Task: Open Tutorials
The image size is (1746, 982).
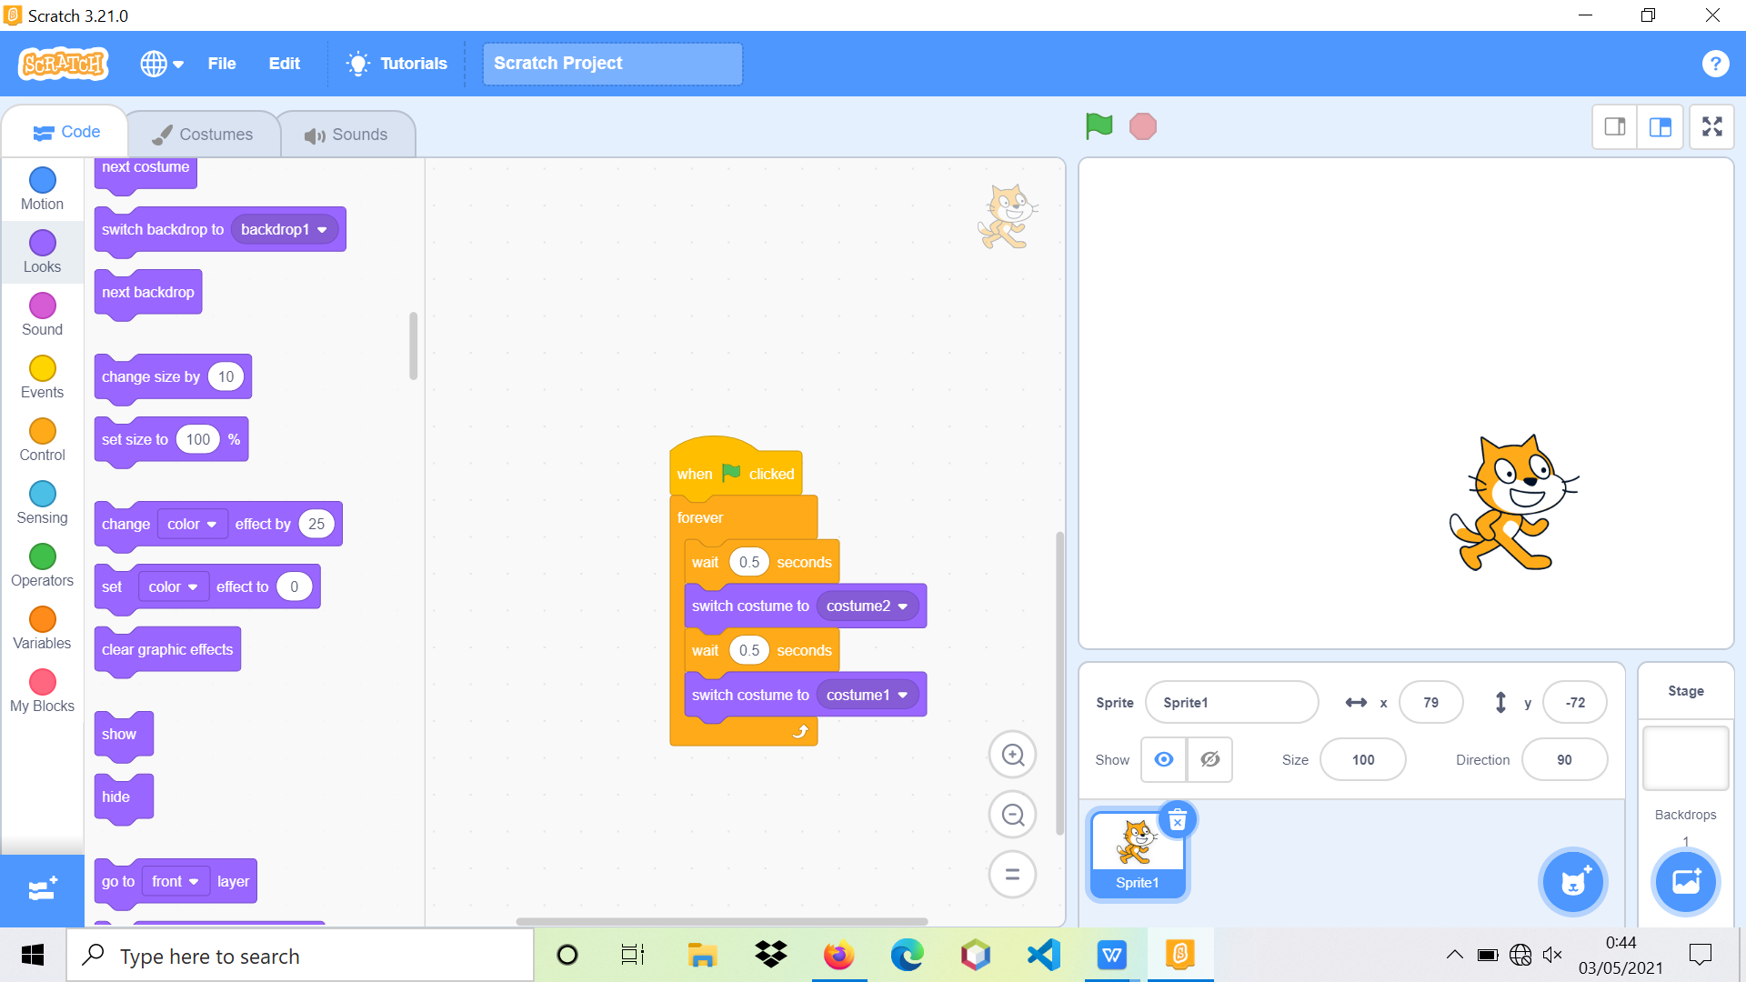Action: pos(397,64)
